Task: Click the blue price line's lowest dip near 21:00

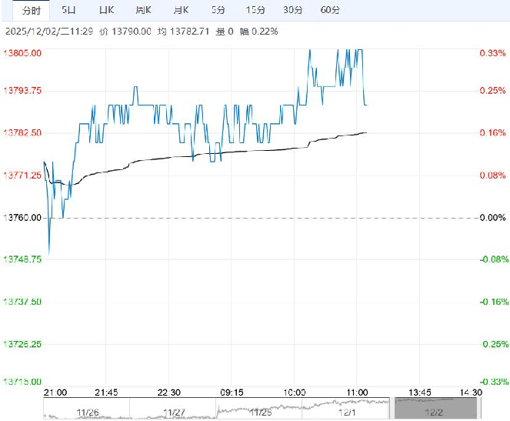Action: pyautogui.click(x=49, y=254)
